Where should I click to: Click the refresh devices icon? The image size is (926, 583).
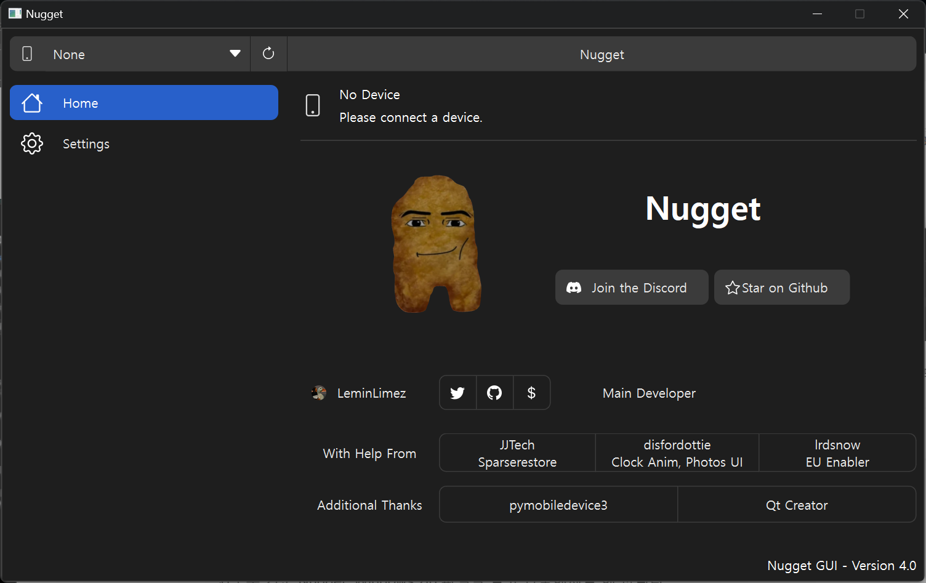pyautogui.click(x=268, y=54)
